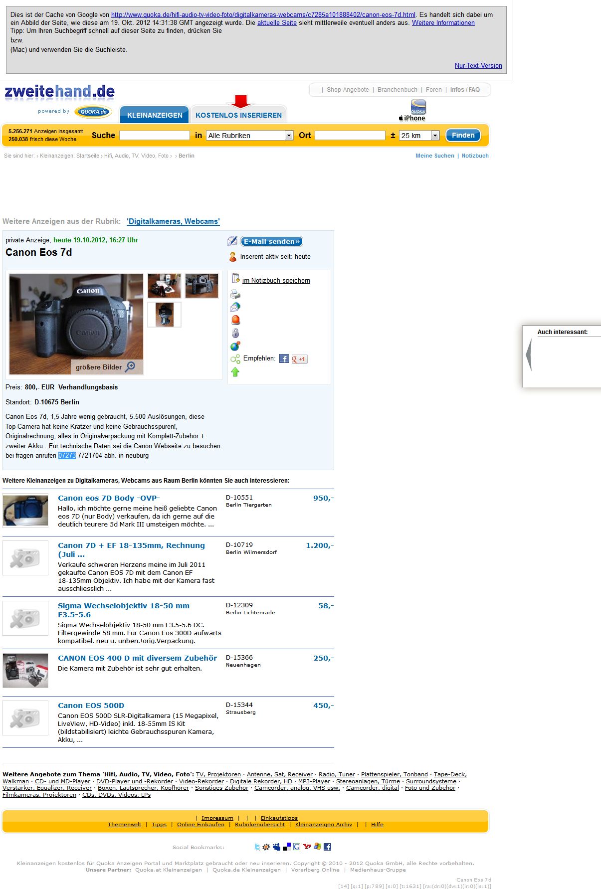This screenshot has height=889, width=601.
Task: Click the MySpace social bookmark icon
Action: 276,847
